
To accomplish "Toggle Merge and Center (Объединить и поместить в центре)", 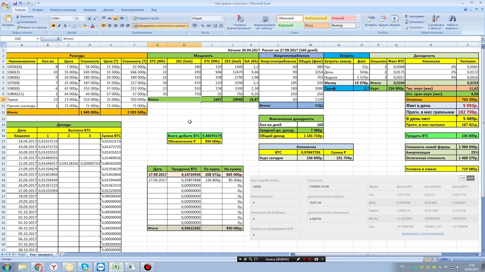I will 159,26.
